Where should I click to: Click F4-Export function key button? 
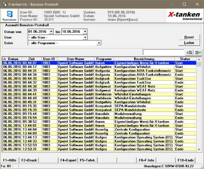pyautogui.click(x=68, y=160)
